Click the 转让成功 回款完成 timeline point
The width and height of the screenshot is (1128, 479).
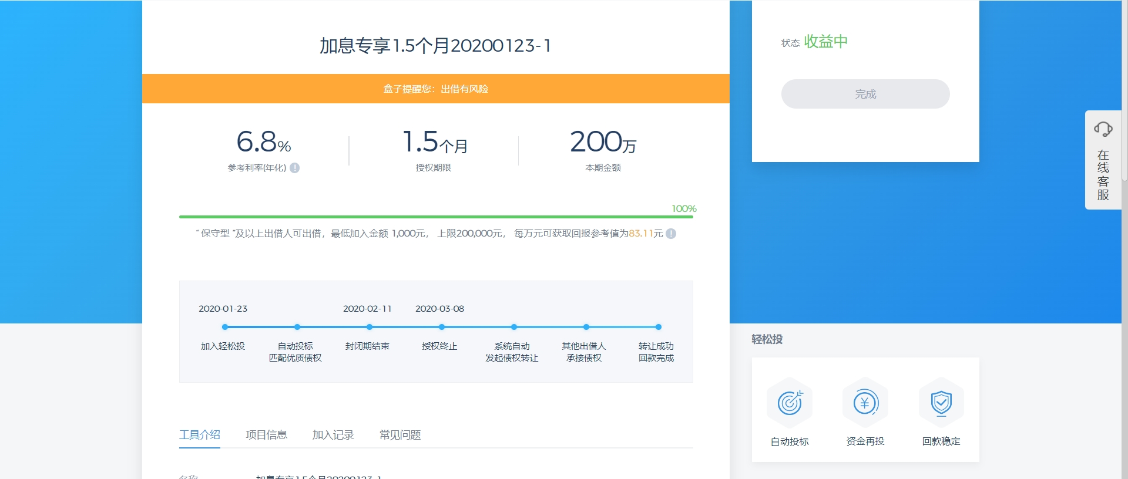point(659,327)
